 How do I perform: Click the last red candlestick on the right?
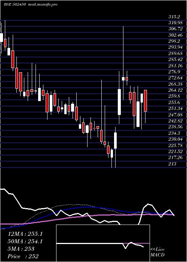(145, 101)
